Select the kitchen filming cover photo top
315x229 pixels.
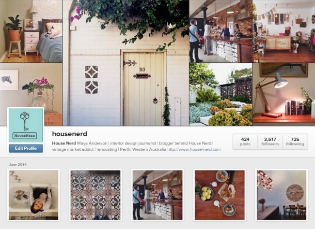point(220,31)
